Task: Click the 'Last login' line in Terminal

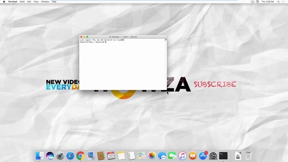Action: tap(102, 40)
